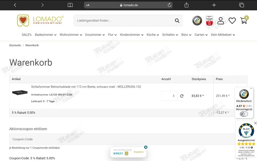
Task: Toggle the Trusted Shops Käuferschutz switch
Action: [244, 114]
